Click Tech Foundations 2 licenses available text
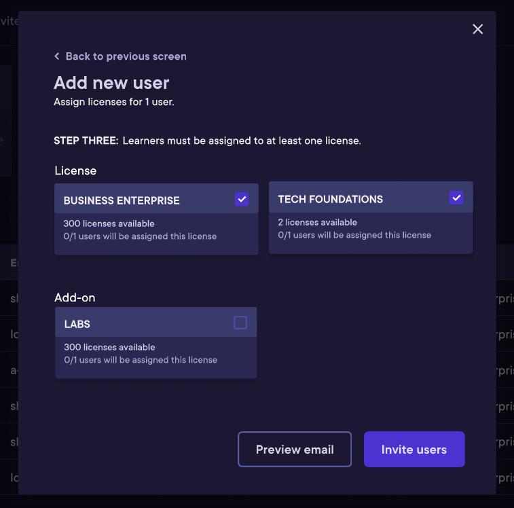 [x=317, y=222]
